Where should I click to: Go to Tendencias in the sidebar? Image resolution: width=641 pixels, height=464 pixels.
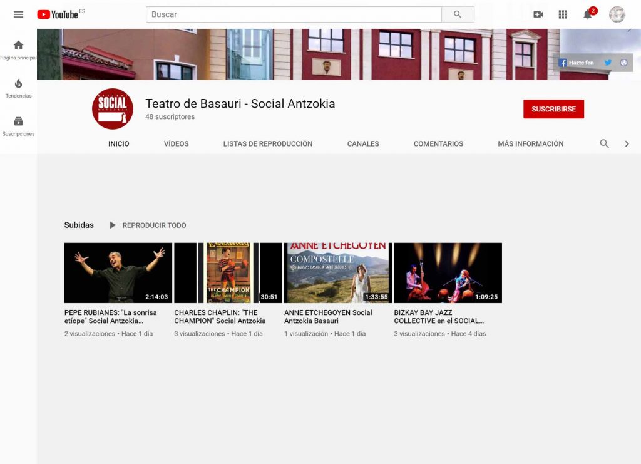pyautogui.click(x=18, y=88)
